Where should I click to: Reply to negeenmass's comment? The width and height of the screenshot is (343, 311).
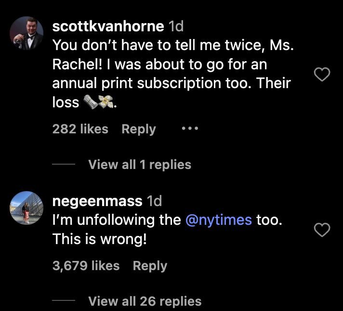point(150,266)
